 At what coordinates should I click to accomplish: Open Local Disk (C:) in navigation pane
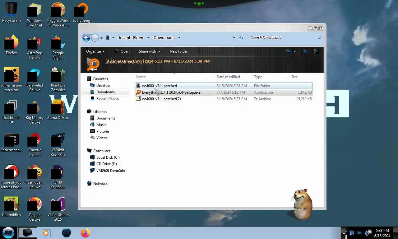pyautogui.click(x=108, y=157)
